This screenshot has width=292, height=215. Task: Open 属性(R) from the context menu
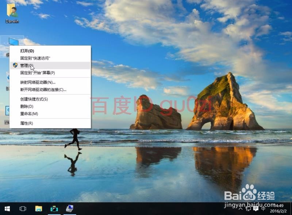[50, 123]
